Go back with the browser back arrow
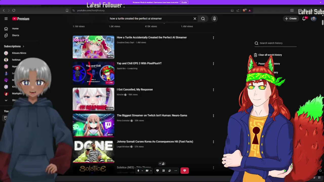 [4, 10]
